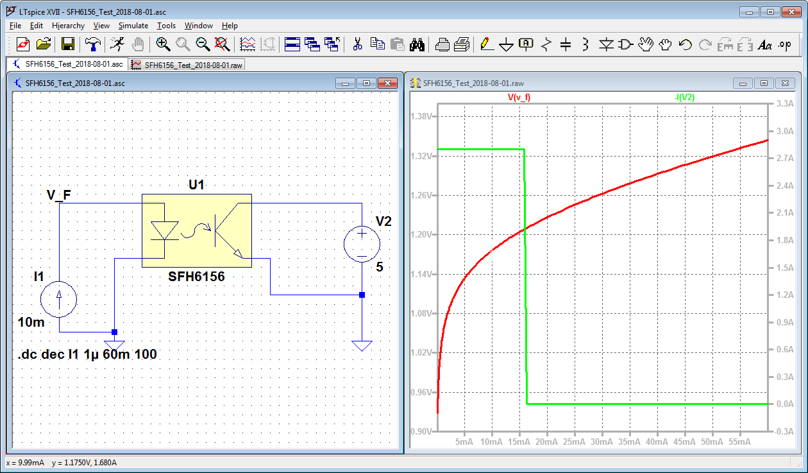808x473 pixels.
Task: Open the Simulate menu
Action: [x=133, y=26]
